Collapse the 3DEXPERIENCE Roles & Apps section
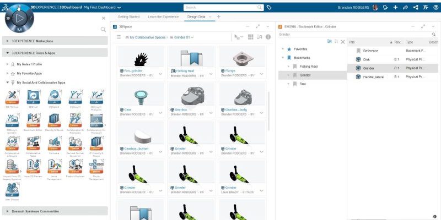Image resolution: width=441 pixels, height=220 pixels. (x=55, y=53)
